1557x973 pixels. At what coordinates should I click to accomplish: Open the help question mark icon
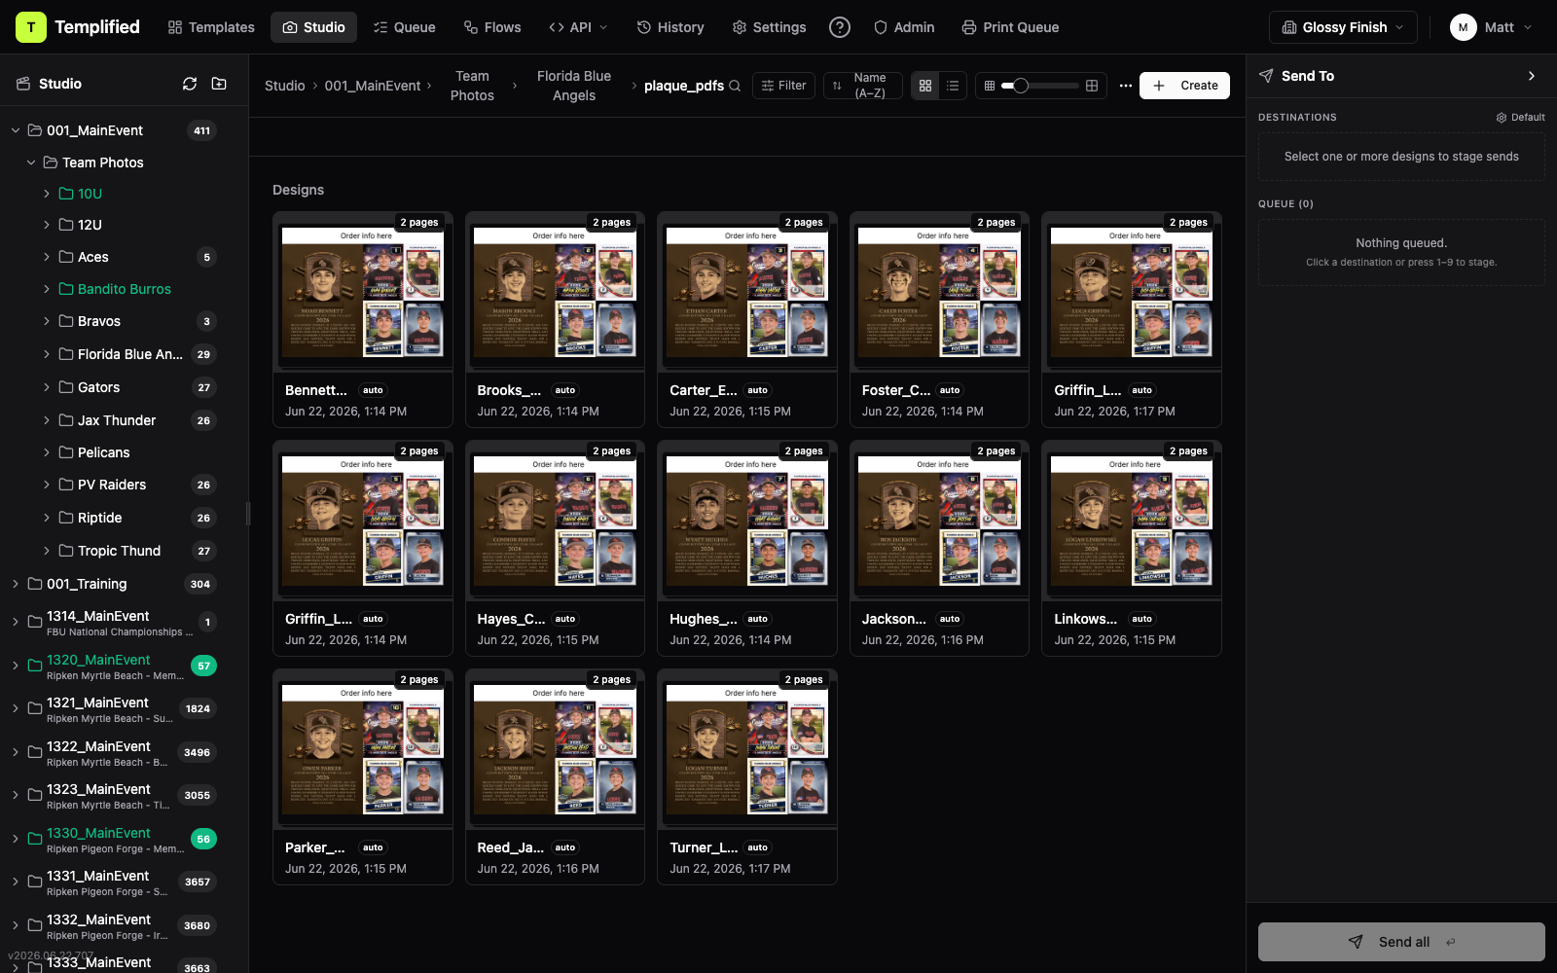pyautogui.click(x=840, y=27)
